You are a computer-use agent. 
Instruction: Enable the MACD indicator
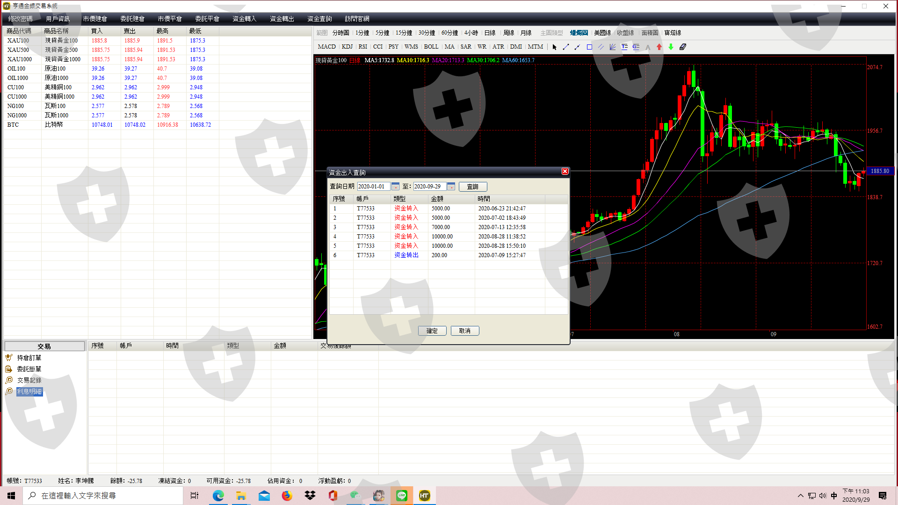[x=326, y=47]
